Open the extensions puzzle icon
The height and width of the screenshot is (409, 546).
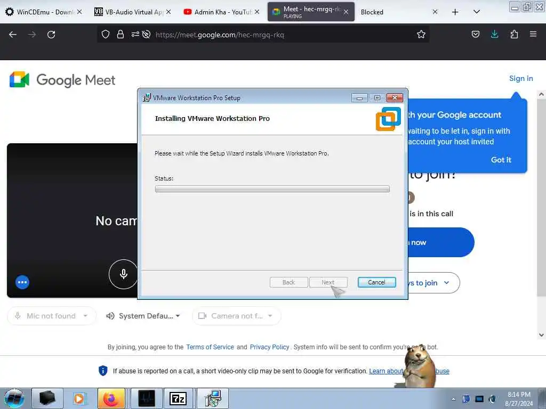[x=514, y=35]
